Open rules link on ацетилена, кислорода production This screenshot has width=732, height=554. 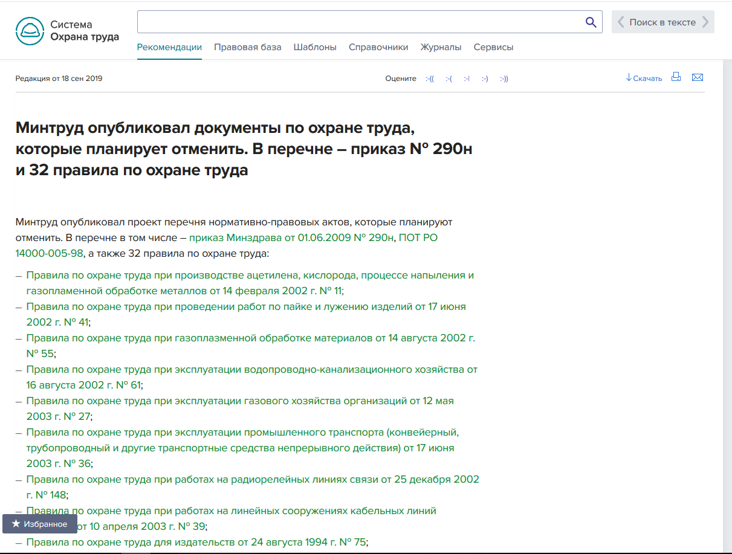click(250, 283)
